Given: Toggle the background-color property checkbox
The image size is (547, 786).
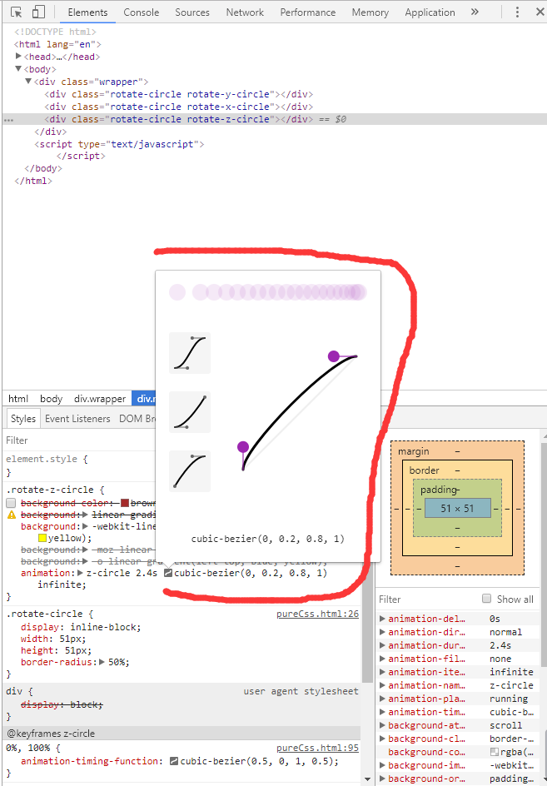Looking at the screenshot, I should point(12,503).
